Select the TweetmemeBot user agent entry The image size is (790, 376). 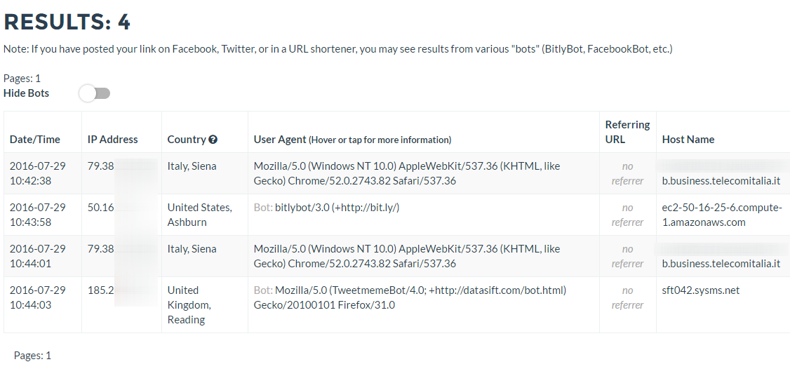click(410, 297)
